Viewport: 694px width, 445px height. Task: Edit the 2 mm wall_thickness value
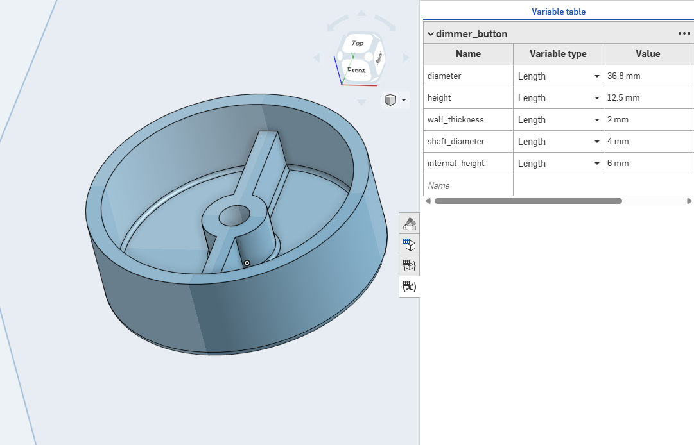point(648,120)
